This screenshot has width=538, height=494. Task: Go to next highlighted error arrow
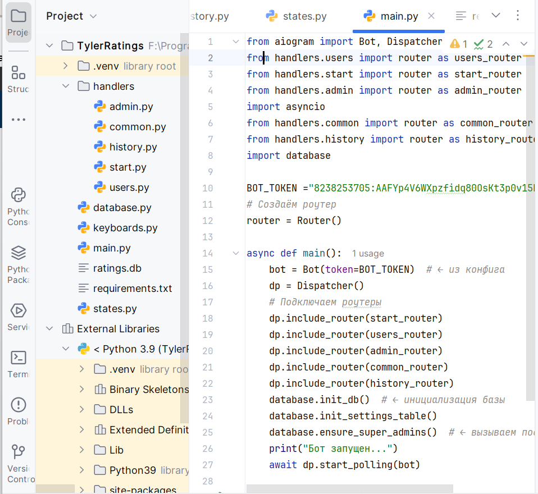[523, 44]
